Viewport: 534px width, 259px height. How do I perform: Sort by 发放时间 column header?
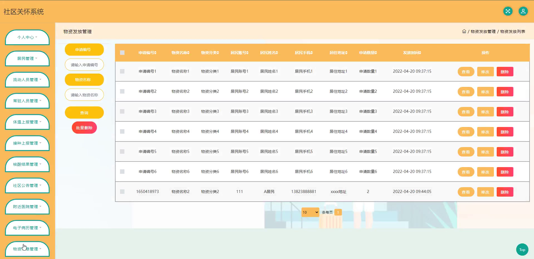pos(412,53)
